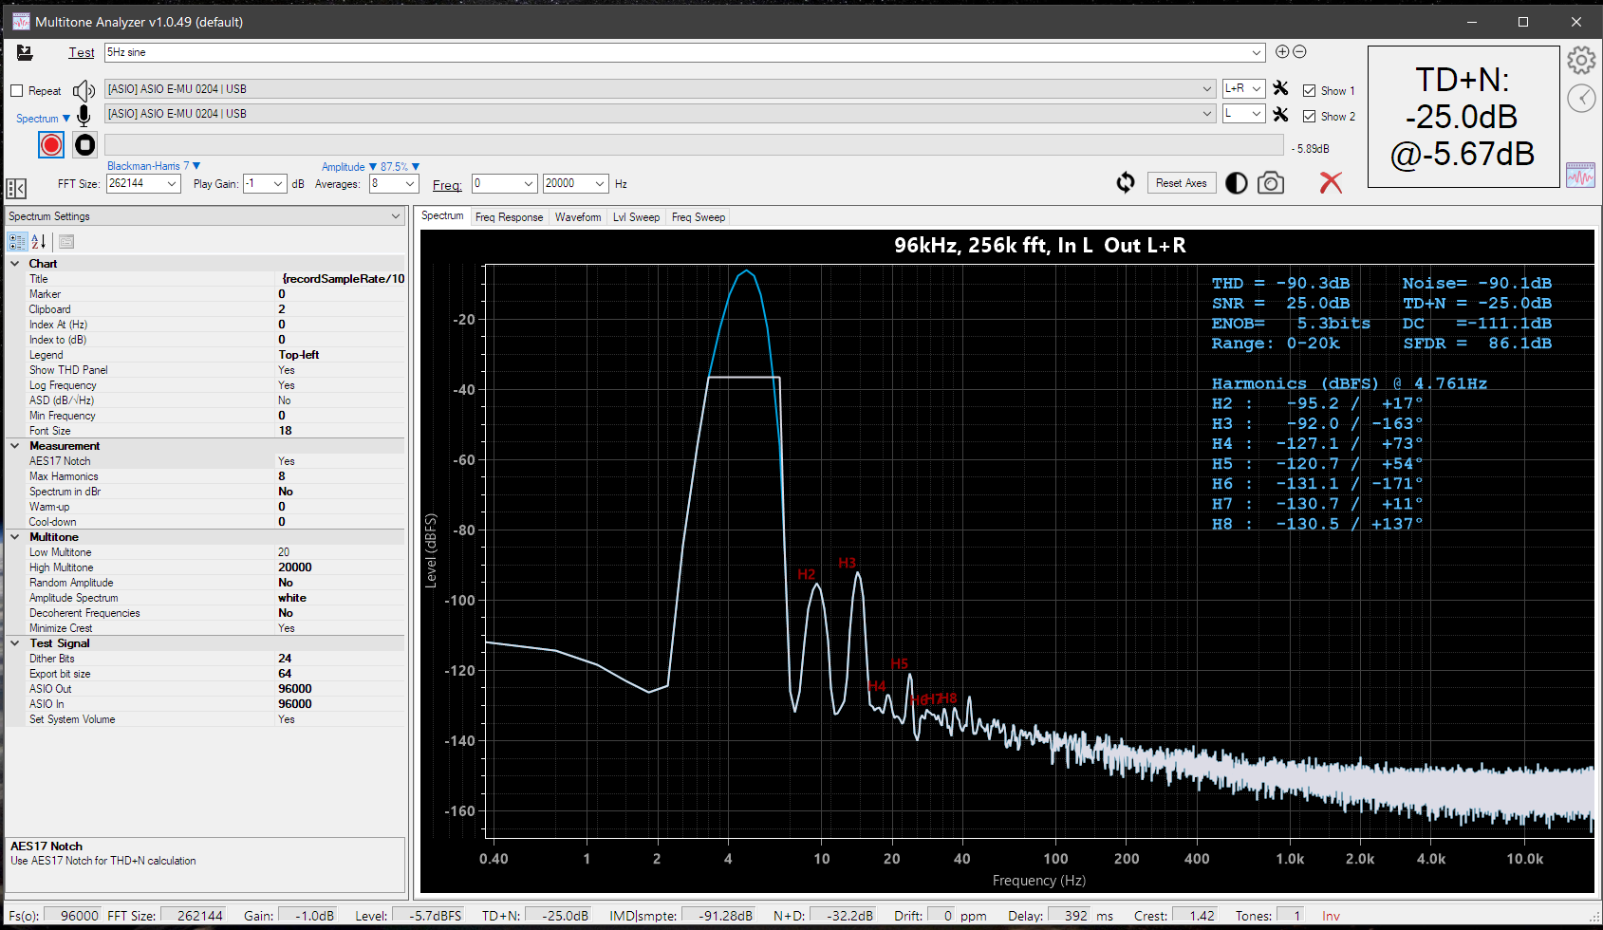Open the Play Gain dropdown
The width and height of the screenshot is (1603, 930).
click(x=265, y=183)
